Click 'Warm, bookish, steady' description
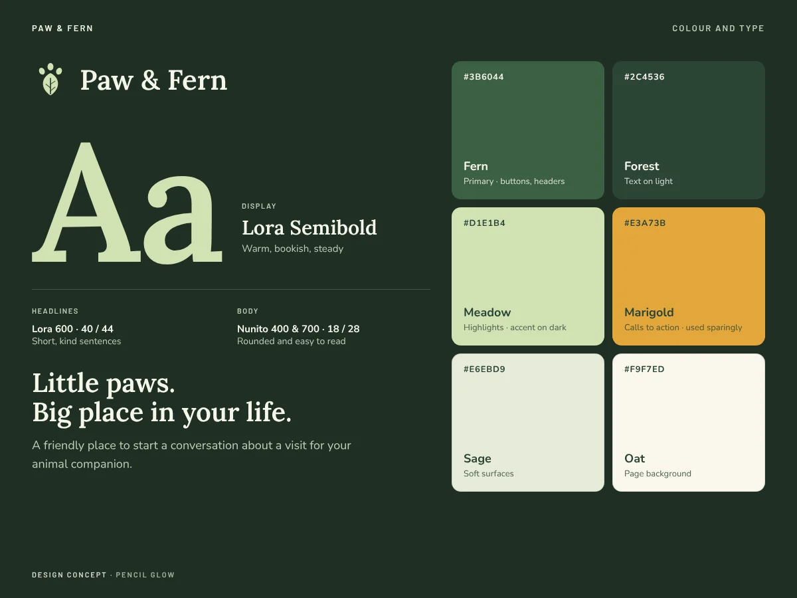 tap(293, 249)
